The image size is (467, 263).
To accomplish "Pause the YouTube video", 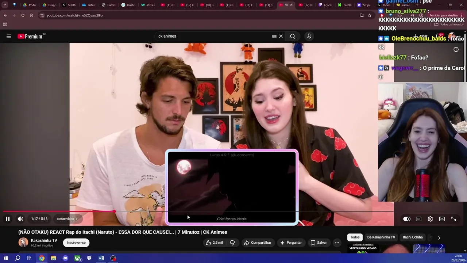I will [x=8, y=219].
